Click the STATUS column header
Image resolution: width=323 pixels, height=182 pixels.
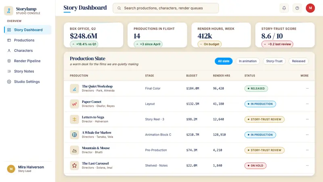tap(250, 76)
